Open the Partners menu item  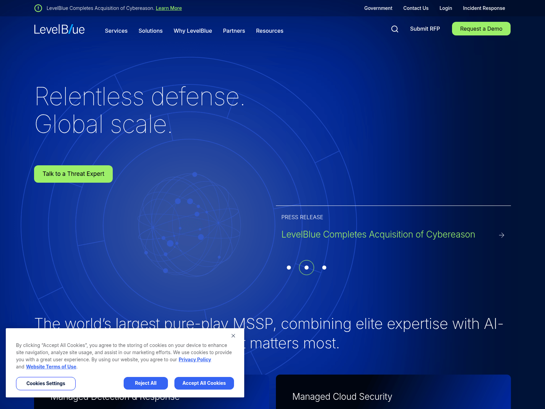click(234, 31)
